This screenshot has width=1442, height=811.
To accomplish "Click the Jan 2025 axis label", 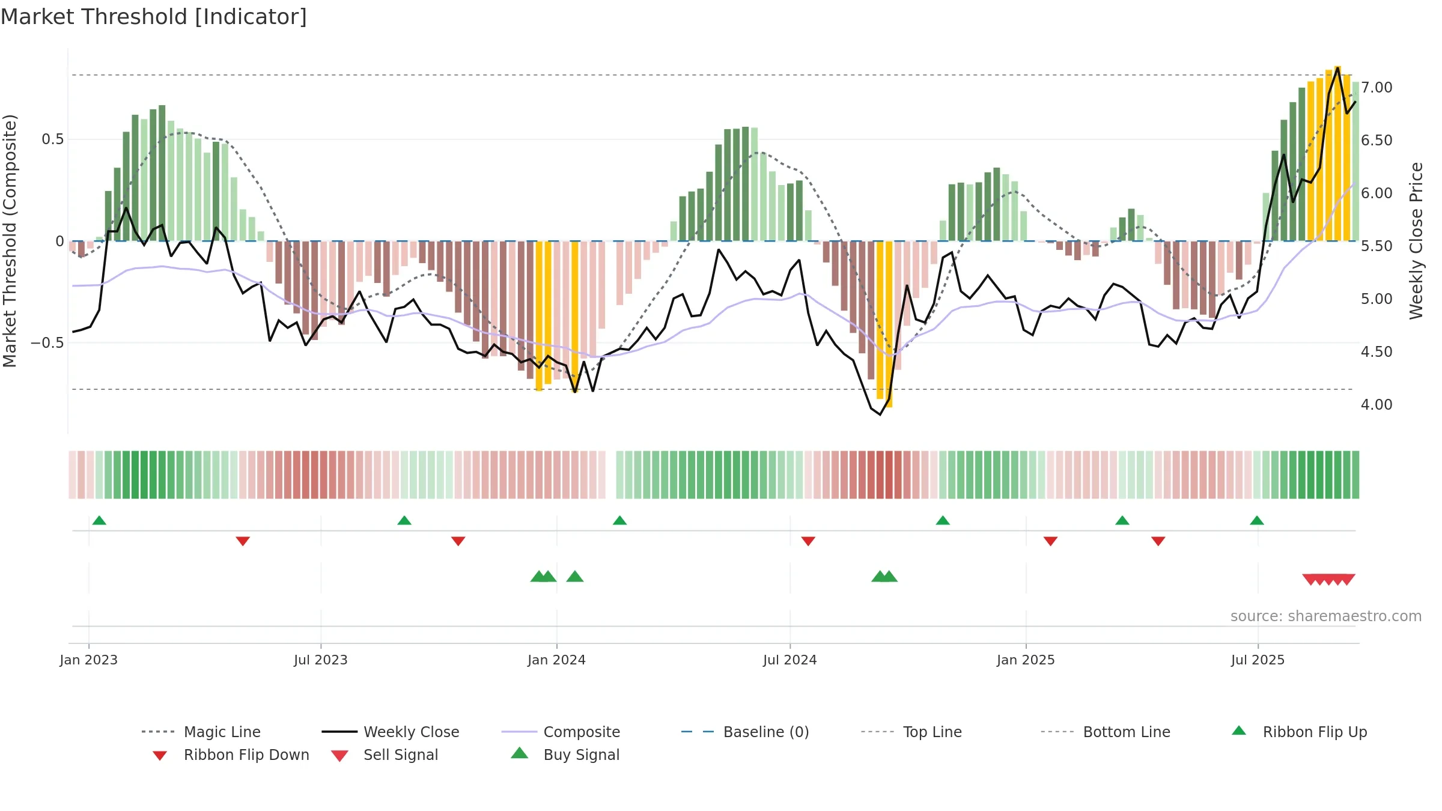I will 1026,660.
